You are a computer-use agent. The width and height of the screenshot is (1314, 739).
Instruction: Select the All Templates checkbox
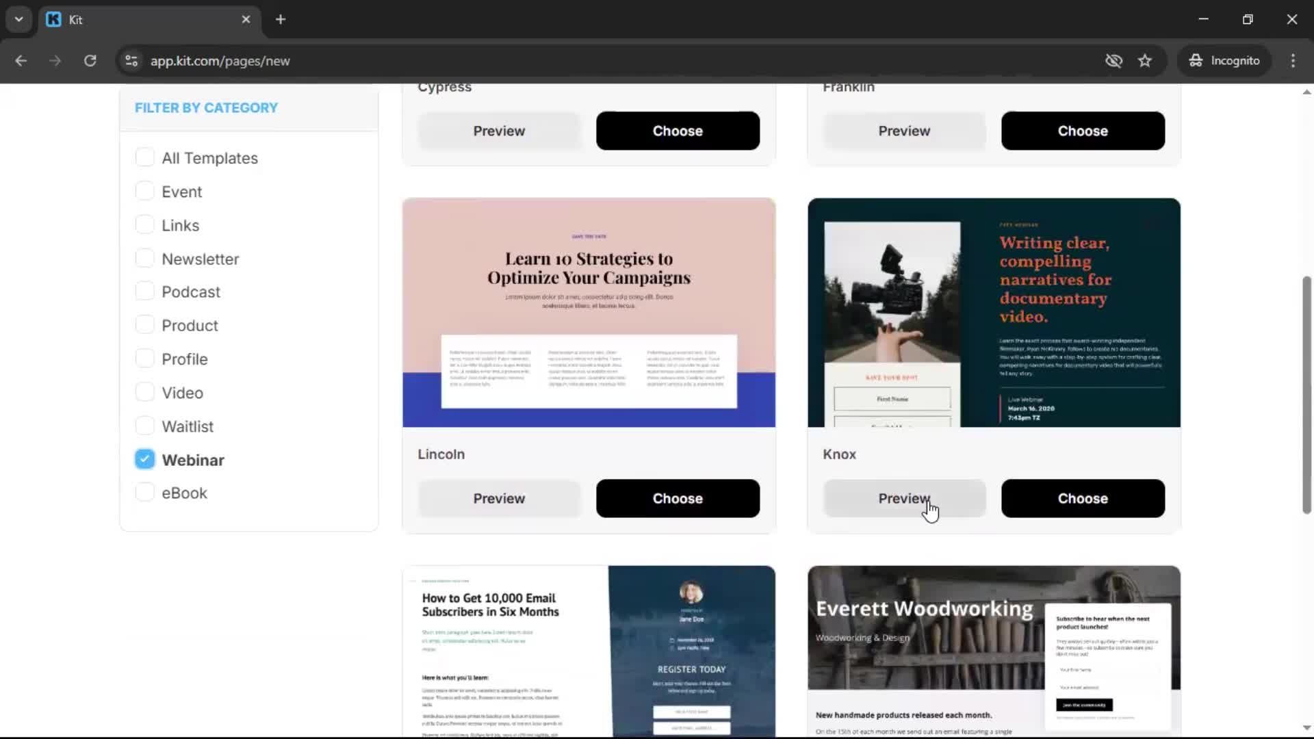click(144, 157)
